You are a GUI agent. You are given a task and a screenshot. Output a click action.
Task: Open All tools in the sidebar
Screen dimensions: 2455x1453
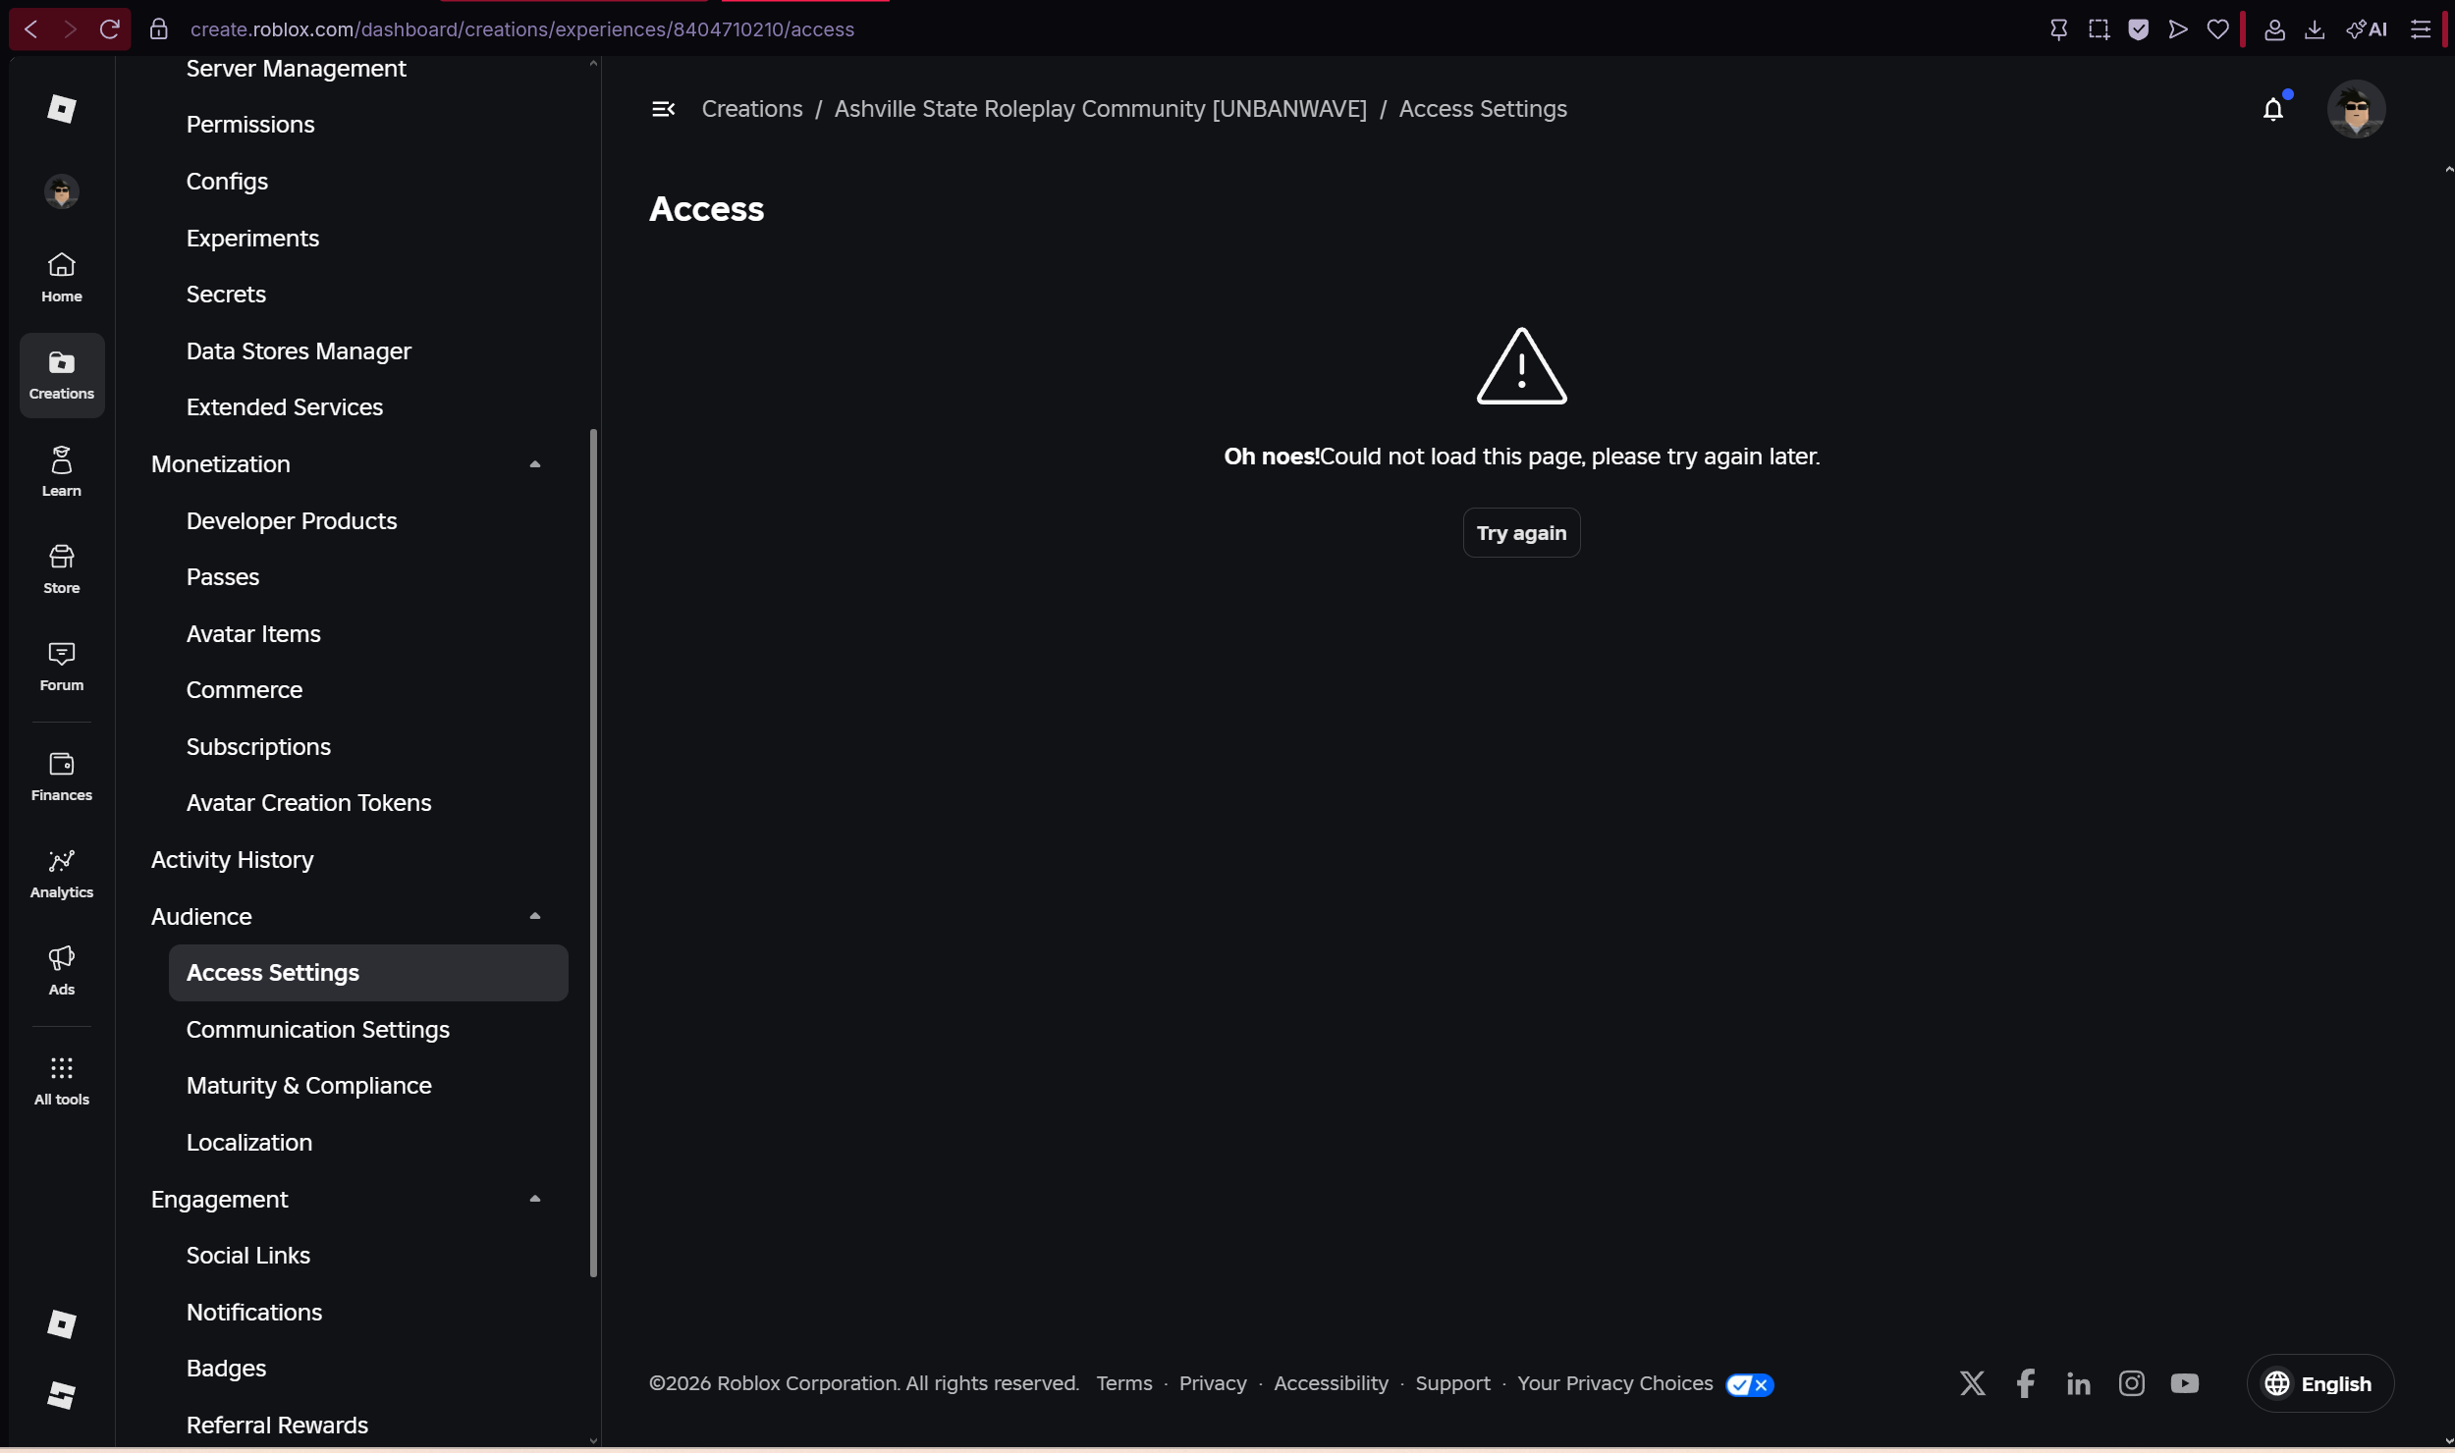[x=61, y=1080]
